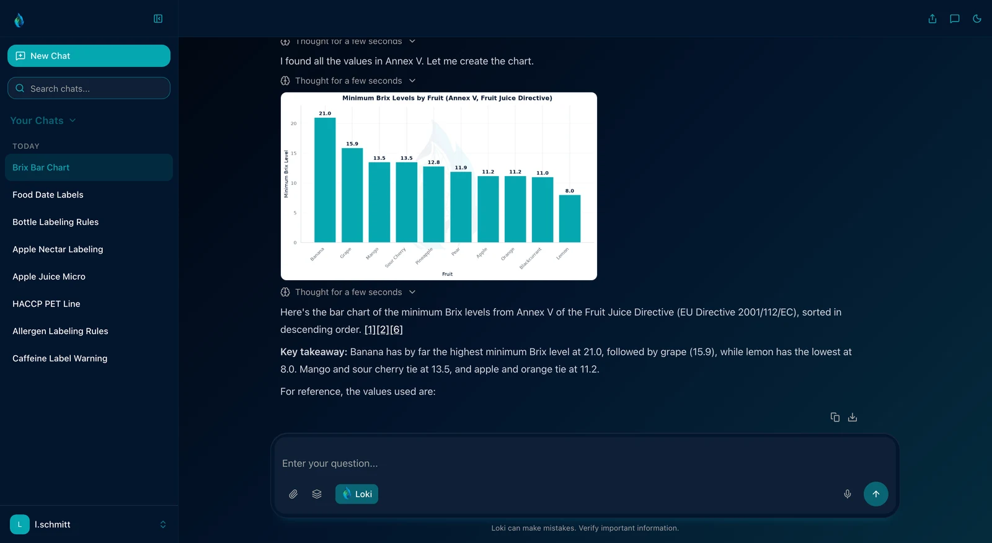This screenshot has height=543, width=992.
Task: Click the share/export icon in header
Action: click(x=932, y=19)
